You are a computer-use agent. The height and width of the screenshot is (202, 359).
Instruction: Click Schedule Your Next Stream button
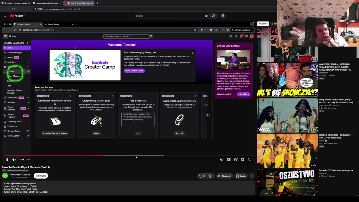[55, 133]
